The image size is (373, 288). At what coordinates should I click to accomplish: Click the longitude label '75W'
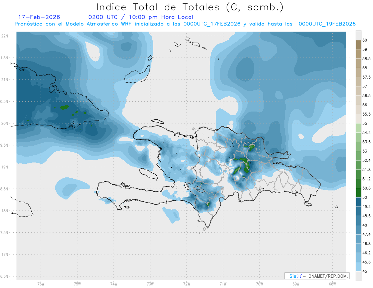click(x=77, y=284)
